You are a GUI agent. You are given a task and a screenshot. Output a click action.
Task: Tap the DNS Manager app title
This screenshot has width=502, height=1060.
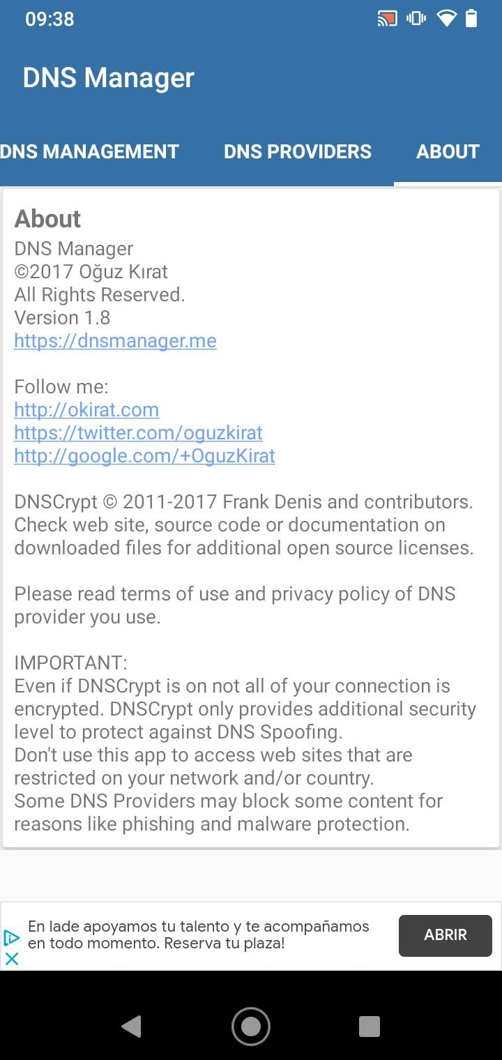108,77
